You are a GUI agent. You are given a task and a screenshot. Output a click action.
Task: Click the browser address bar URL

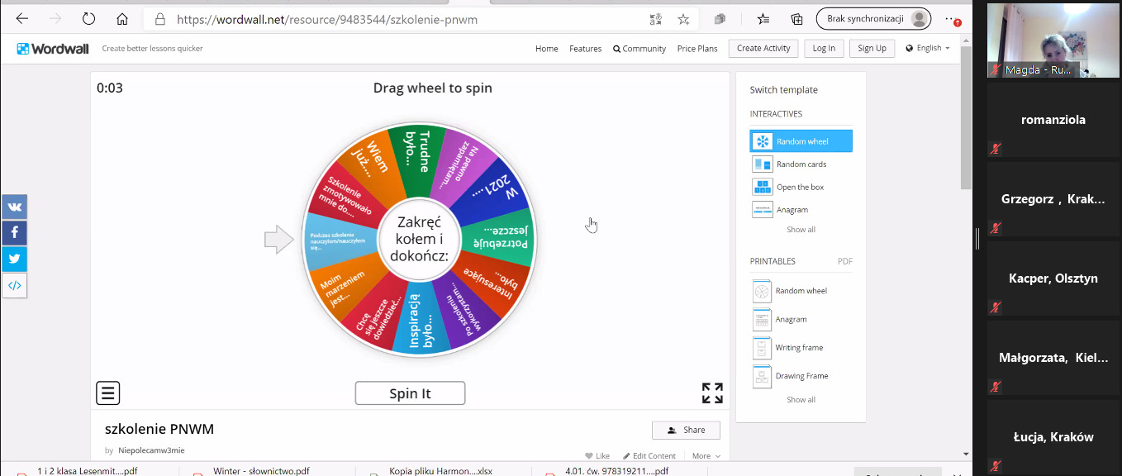(x=327, y=19)
